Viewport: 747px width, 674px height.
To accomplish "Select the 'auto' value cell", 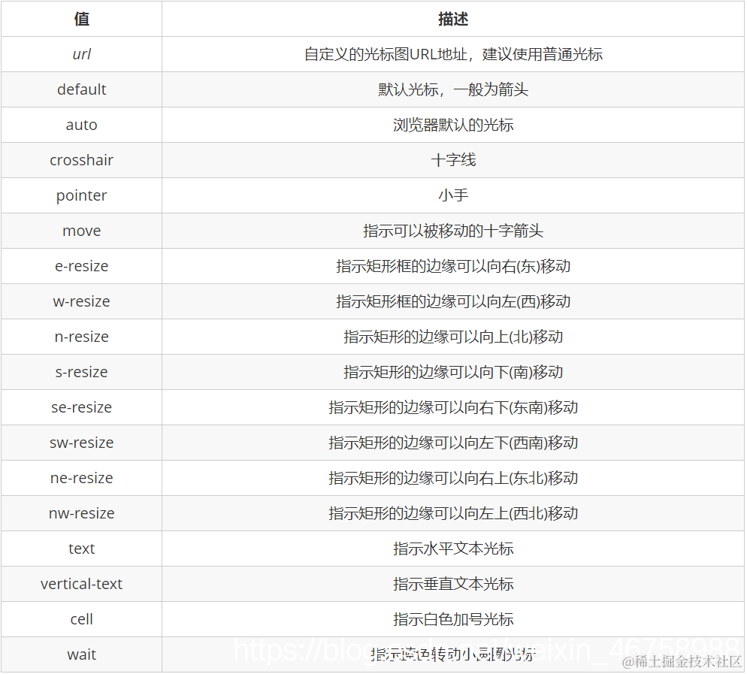I will tap(81, 125).
